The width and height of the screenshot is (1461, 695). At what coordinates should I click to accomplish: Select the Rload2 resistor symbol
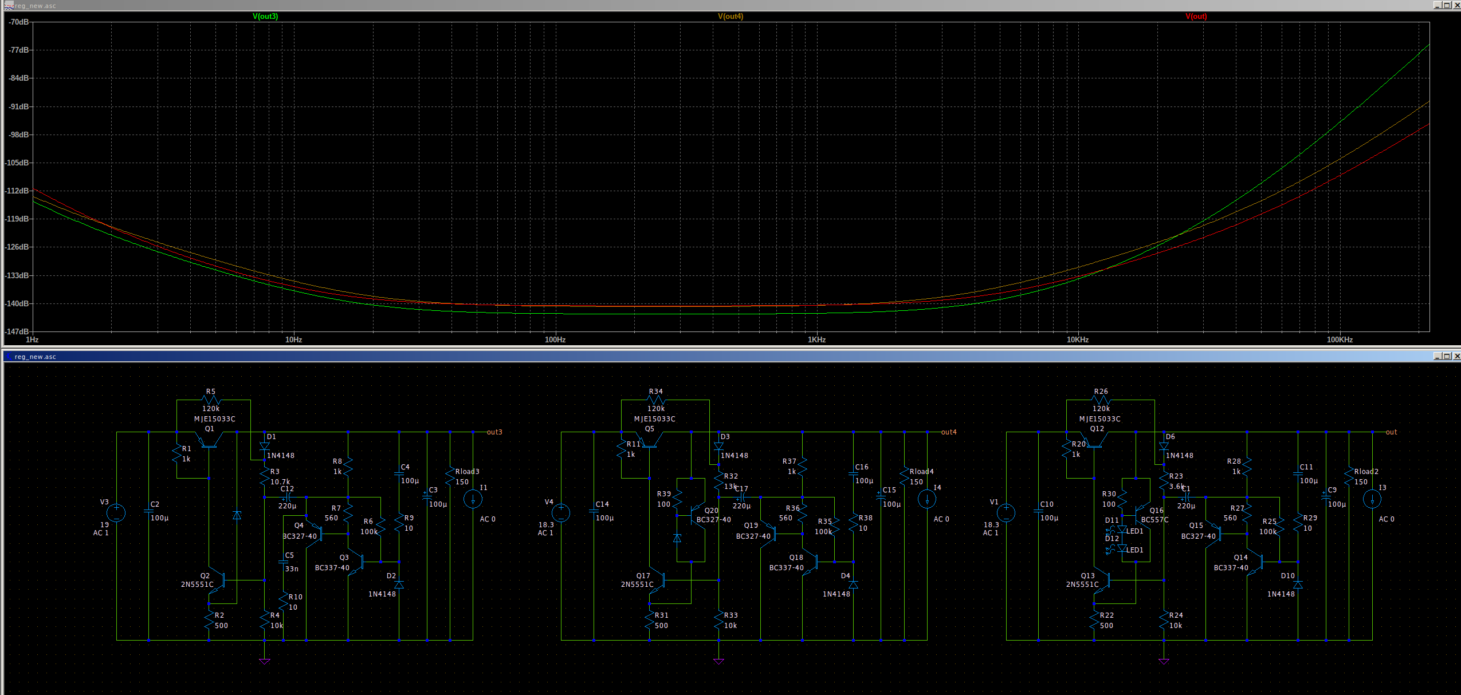pos(1349,477)
